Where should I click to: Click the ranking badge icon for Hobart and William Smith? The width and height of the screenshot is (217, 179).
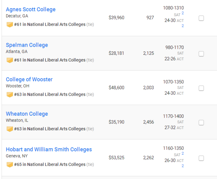(10, 165)
